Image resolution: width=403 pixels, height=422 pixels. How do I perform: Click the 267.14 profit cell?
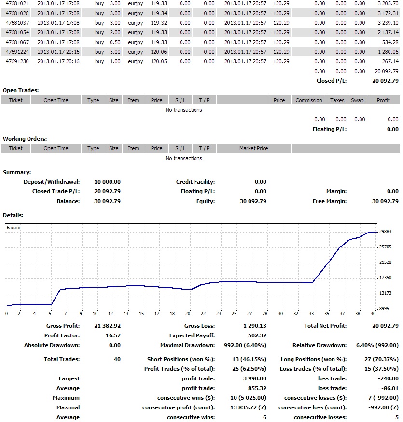click(x=390, y=61)
